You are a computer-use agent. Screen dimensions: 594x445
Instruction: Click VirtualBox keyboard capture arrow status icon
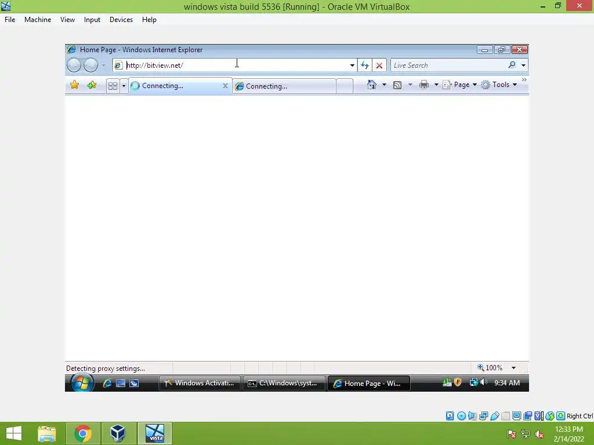[x=561, y=416]
